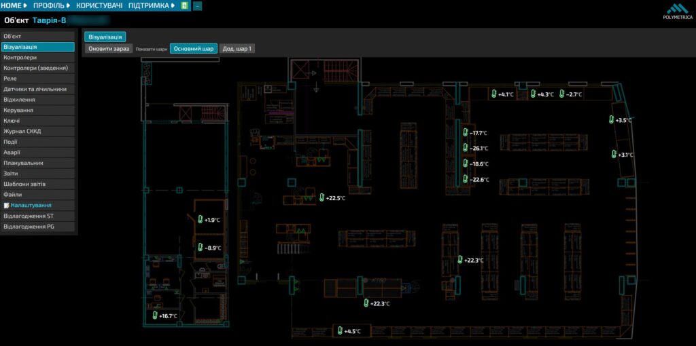The height and width of the screenshot is (346, 696).
Task: Expand the ПРОФІЛЬ menu
Action: tap(52, 5)
